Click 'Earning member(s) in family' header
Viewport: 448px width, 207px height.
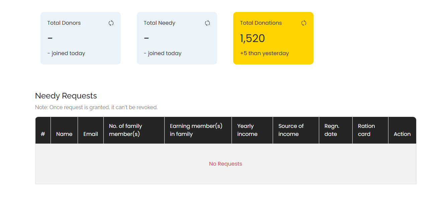[196, 130]
